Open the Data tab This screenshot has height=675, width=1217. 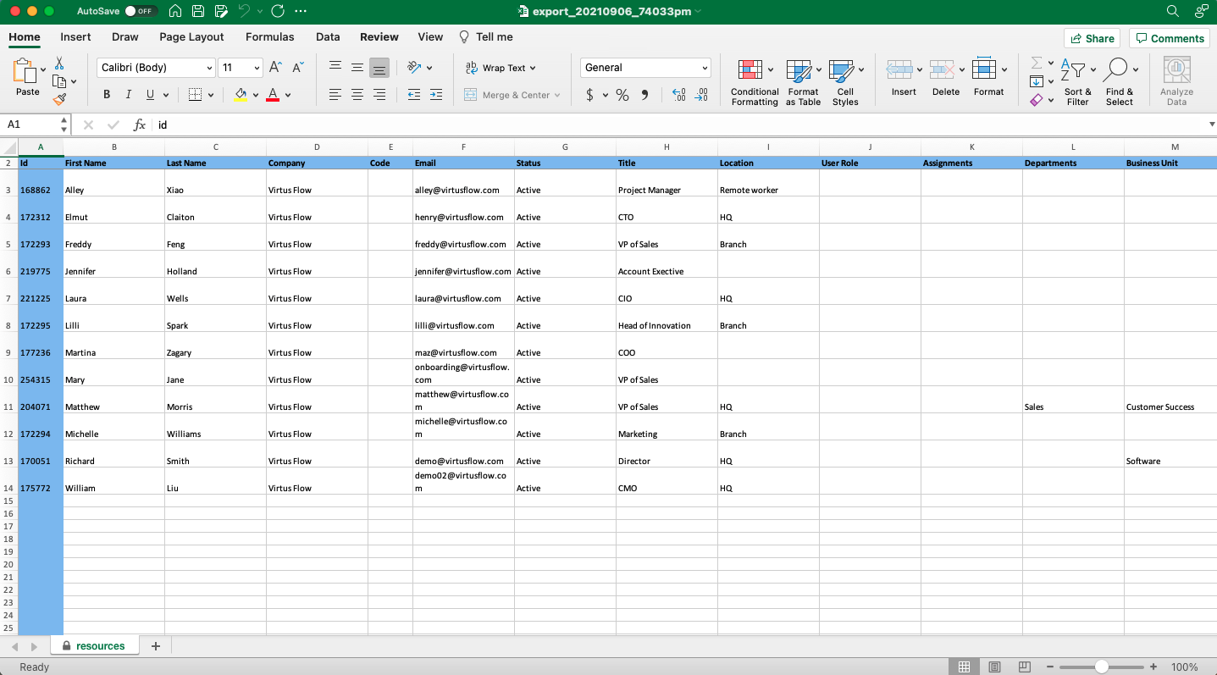(x=328, y=37)
